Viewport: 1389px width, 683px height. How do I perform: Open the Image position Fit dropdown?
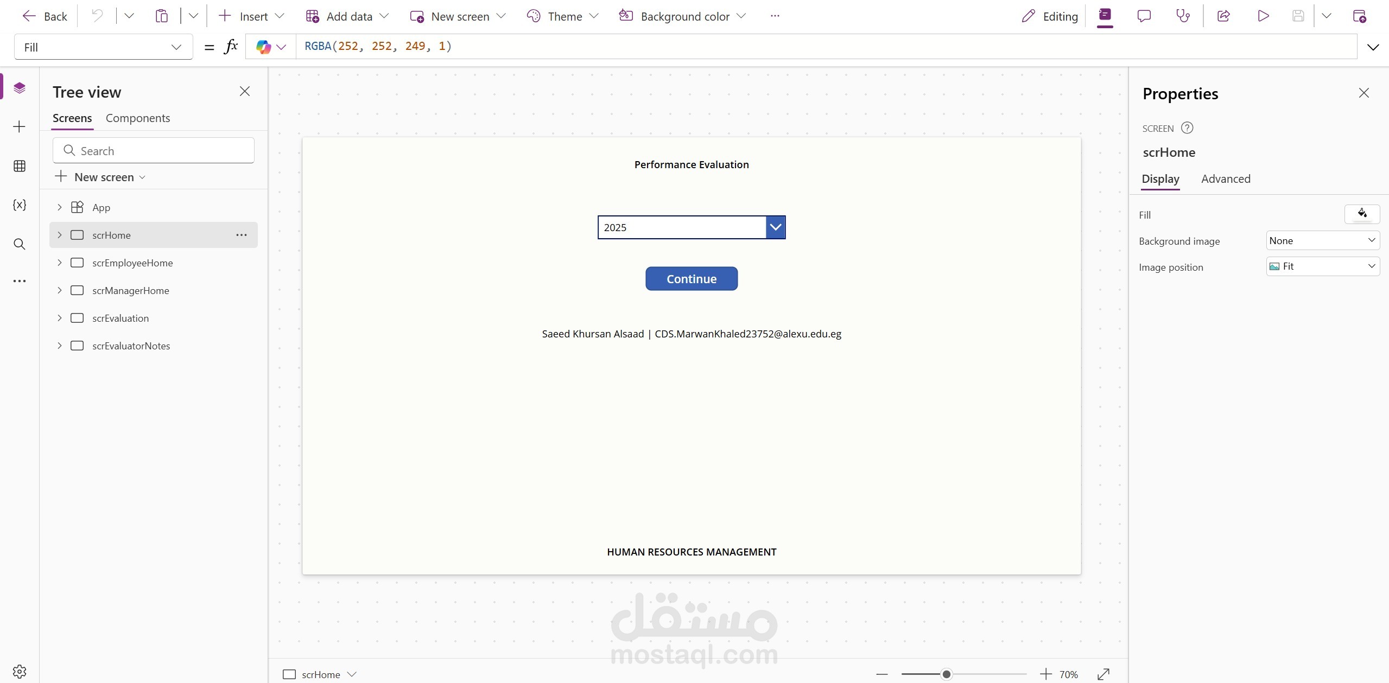[x=1322, y=266]
